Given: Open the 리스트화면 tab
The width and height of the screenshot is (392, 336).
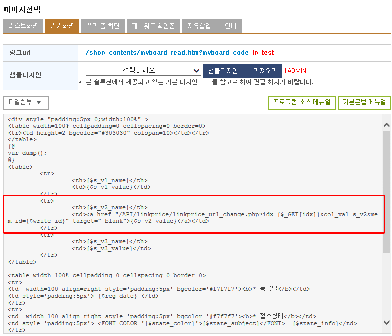Looking at the screenshot, I should click(x=23, y=26).
